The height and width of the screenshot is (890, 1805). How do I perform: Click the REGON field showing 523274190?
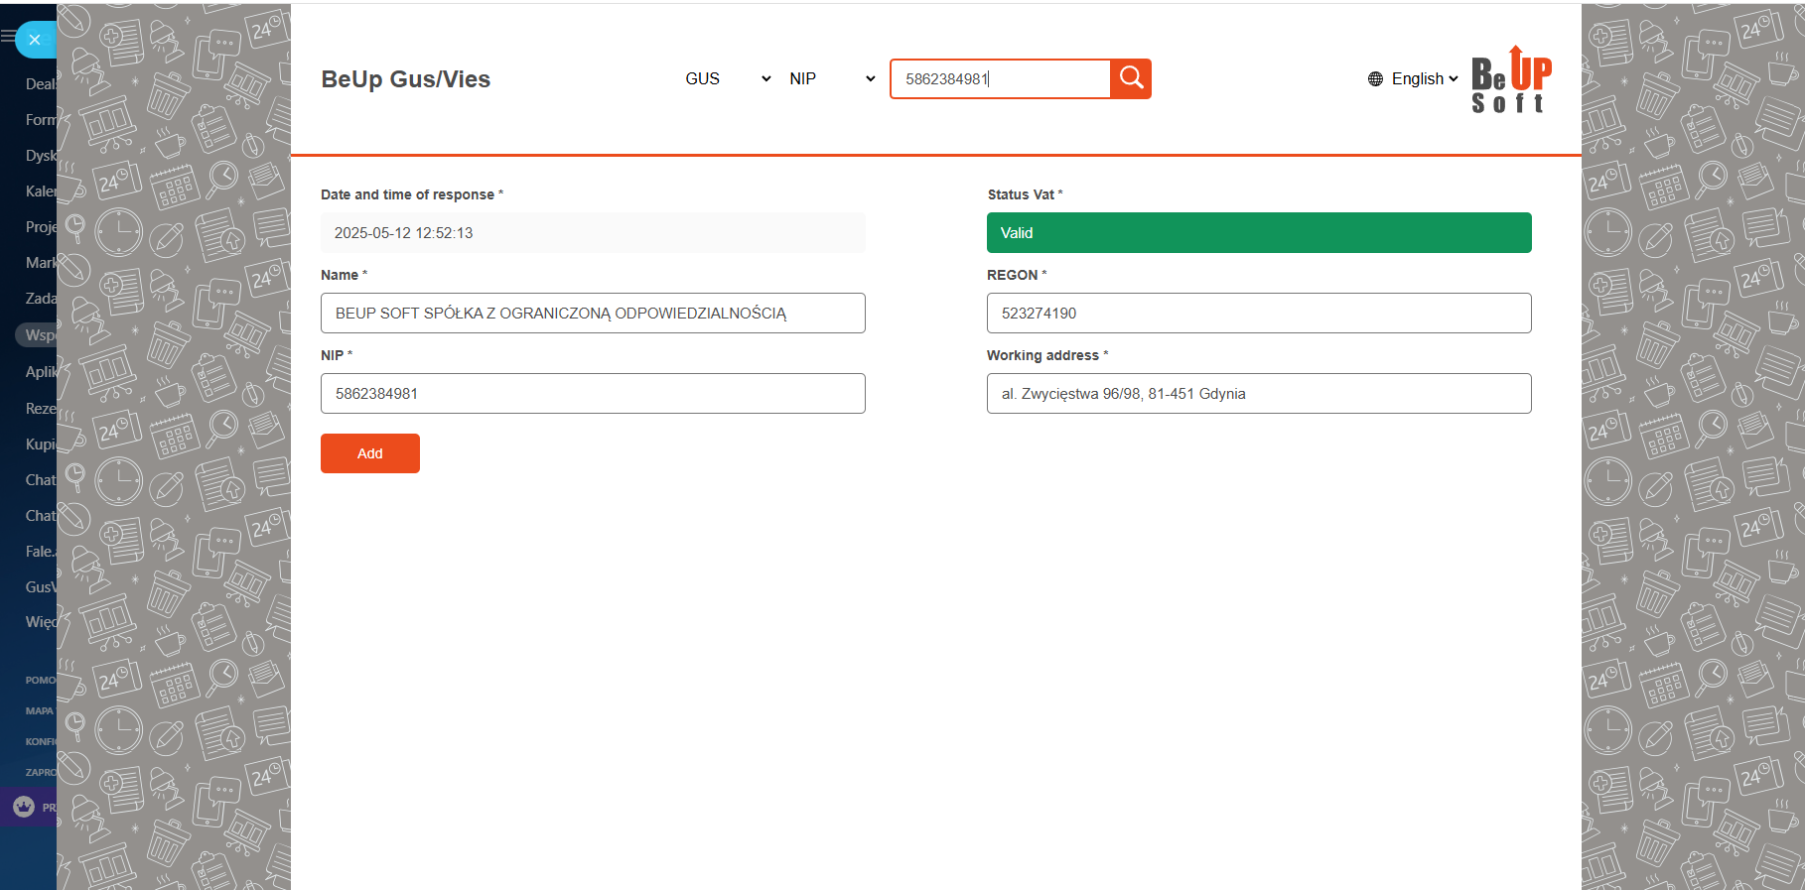coord(1258,314)
